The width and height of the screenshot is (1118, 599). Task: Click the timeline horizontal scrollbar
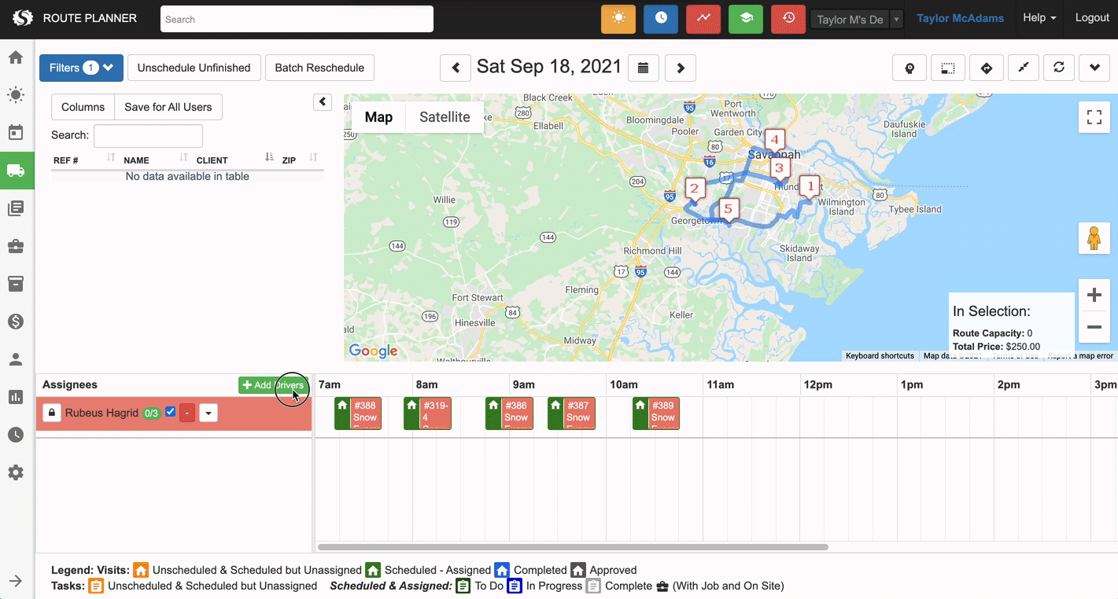[573, 547]
